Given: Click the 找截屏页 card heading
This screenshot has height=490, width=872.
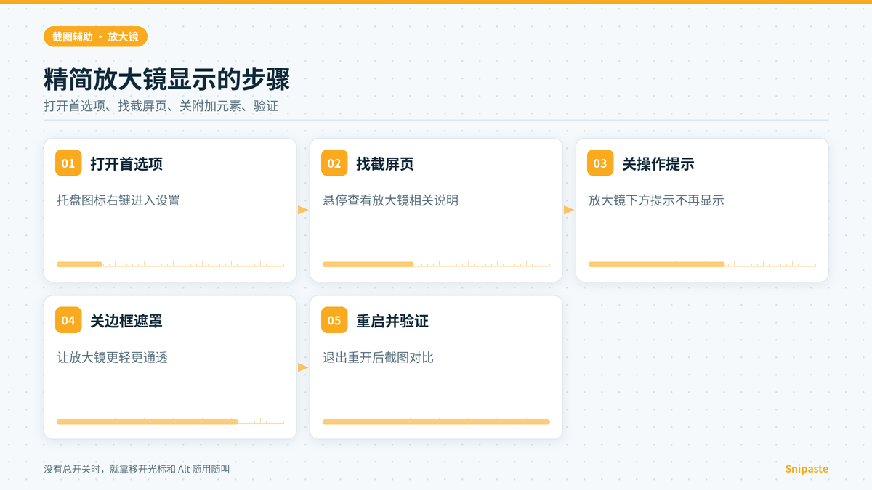Looking at the screenshot, I should 385,164.
